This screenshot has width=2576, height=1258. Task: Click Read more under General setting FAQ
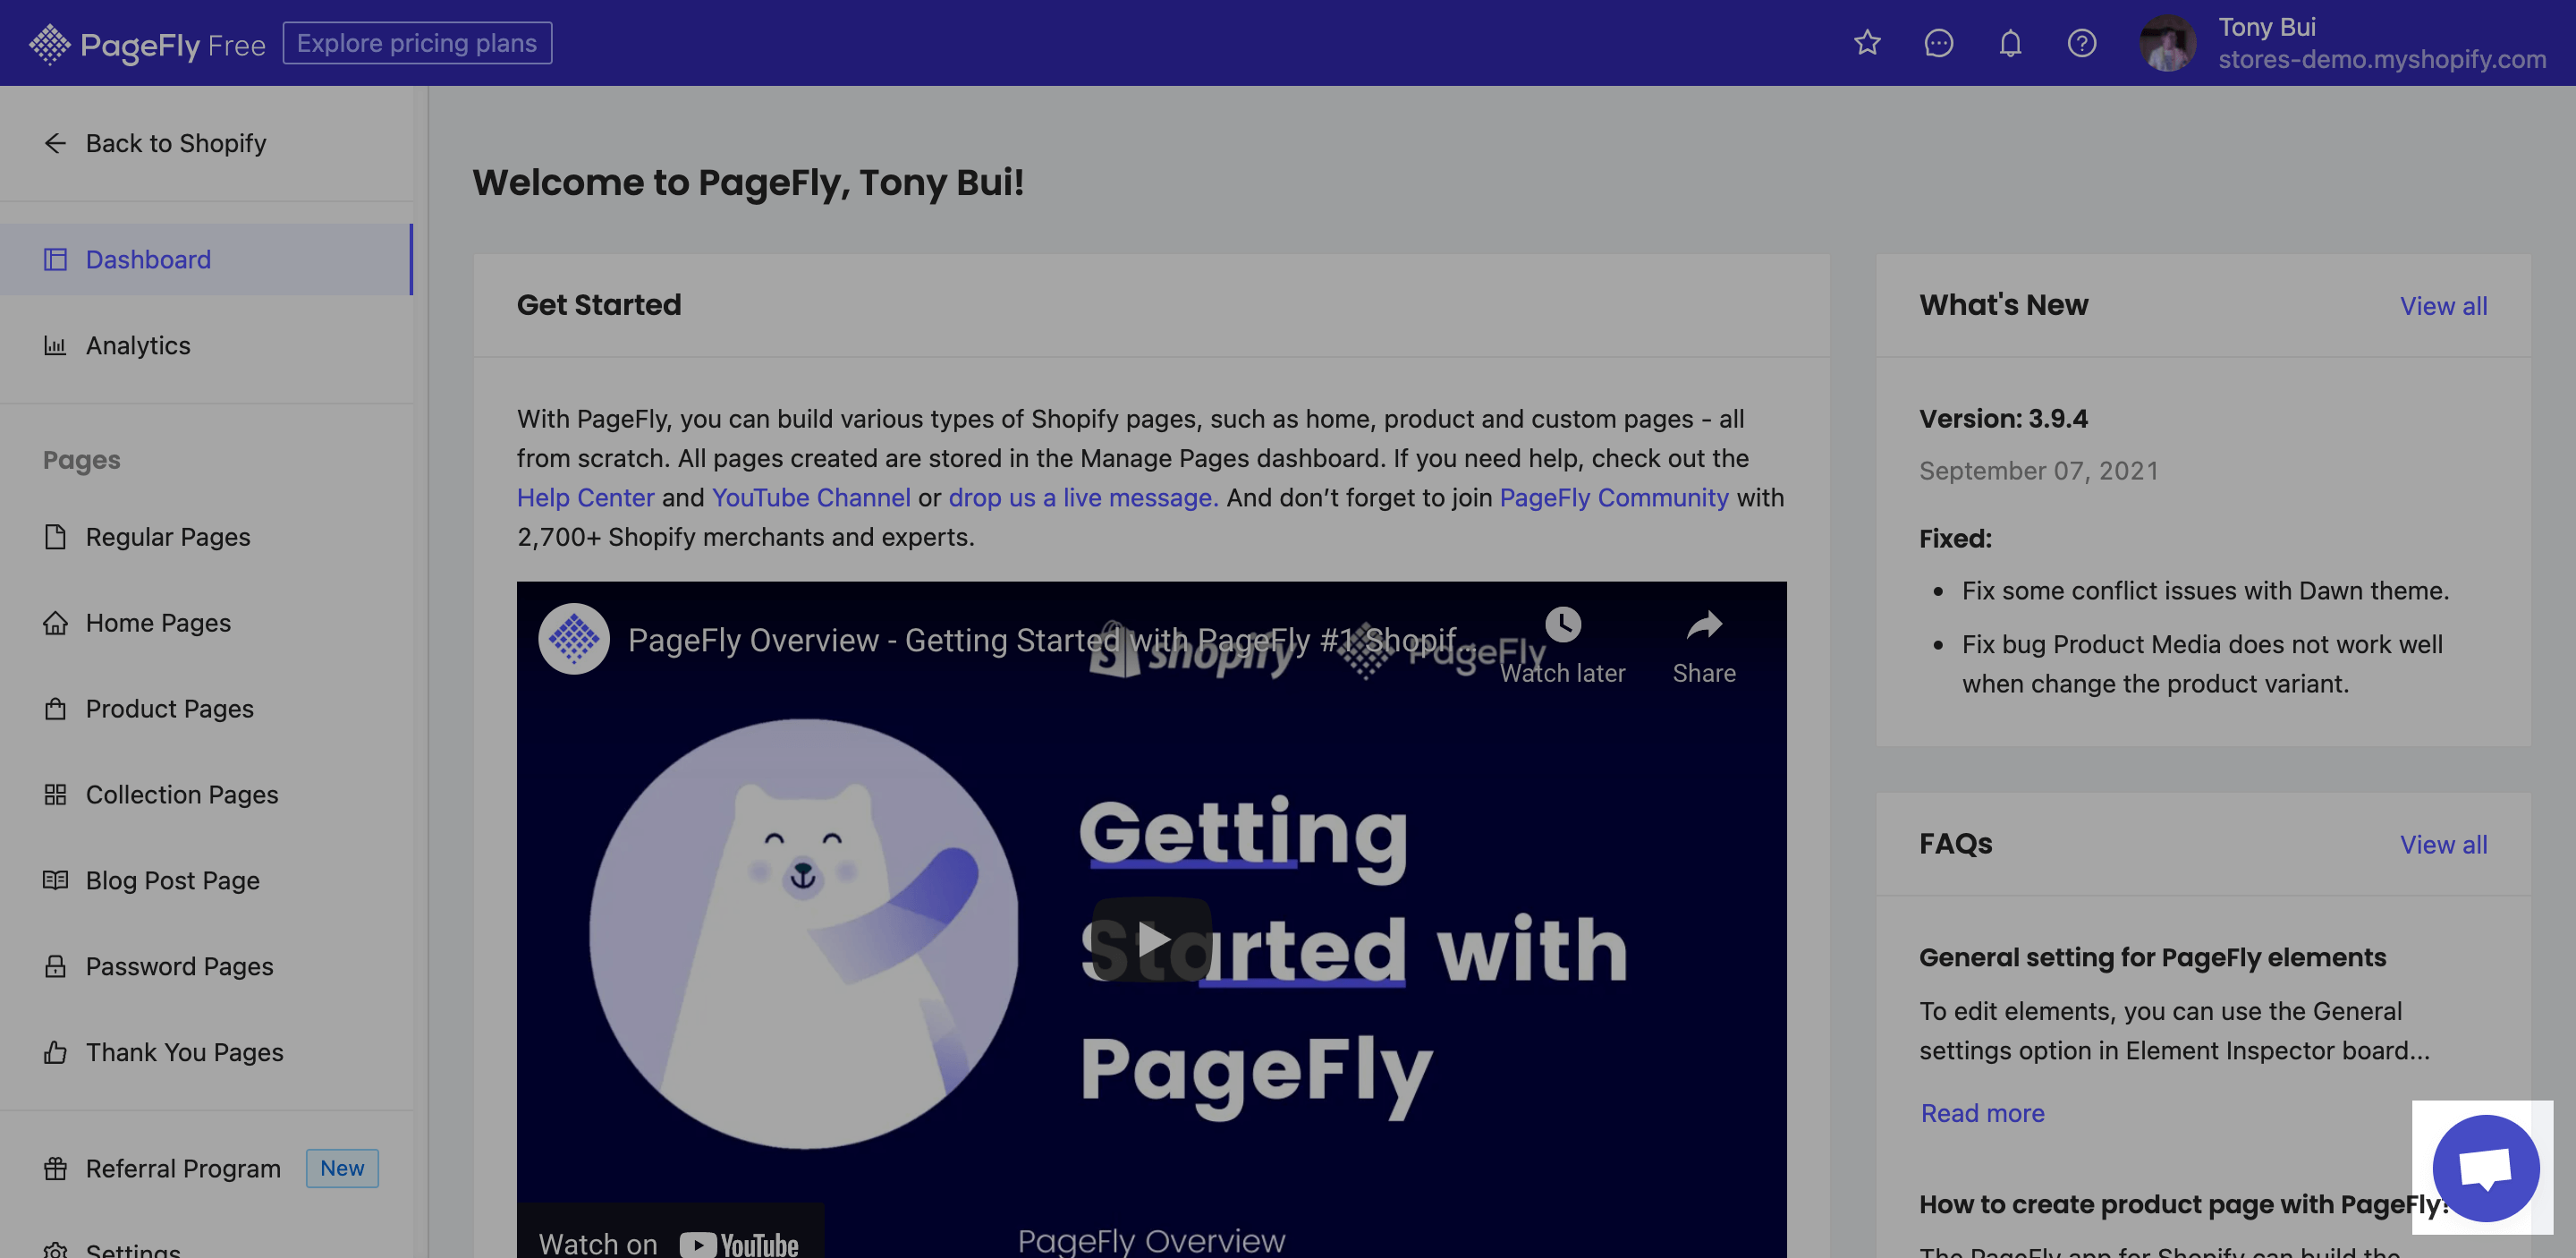click(1982, 1113)
